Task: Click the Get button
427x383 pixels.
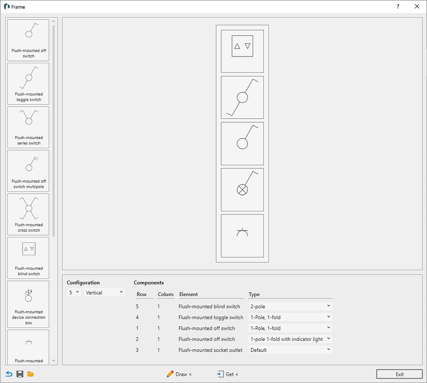Action: (227, 374)
